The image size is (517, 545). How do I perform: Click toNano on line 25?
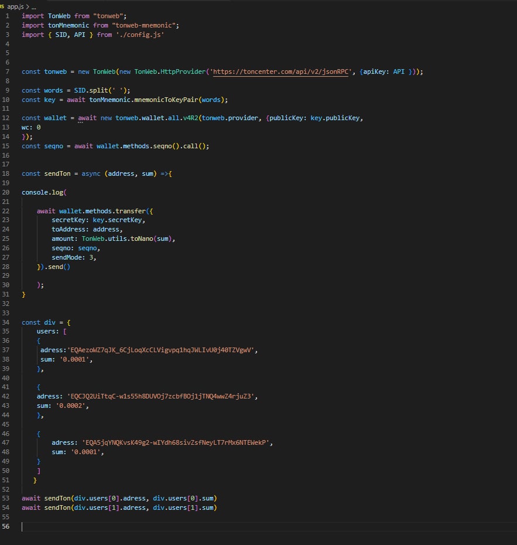142,239
